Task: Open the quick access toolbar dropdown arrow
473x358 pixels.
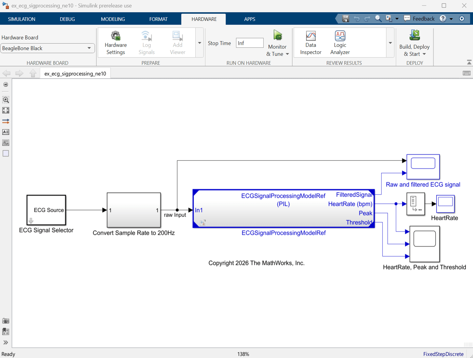Action: [x=397, y=19]
